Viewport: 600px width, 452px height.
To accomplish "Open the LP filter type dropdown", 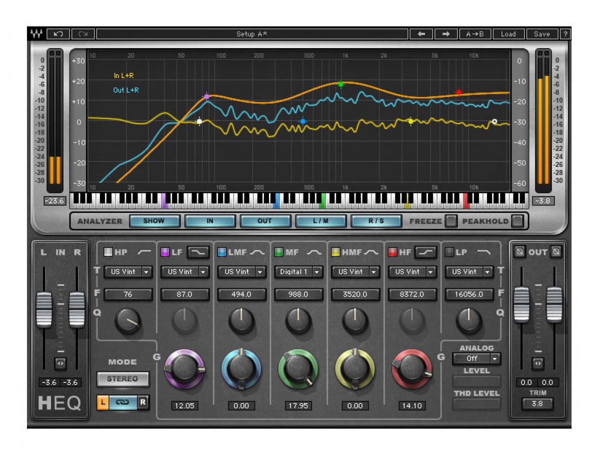I will coord(470,272).
